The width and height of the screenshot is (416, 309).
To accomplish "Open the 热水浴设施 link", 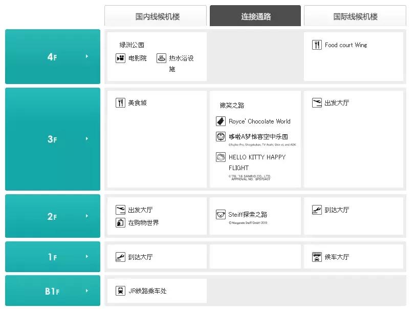I will (x=182, y=64).
